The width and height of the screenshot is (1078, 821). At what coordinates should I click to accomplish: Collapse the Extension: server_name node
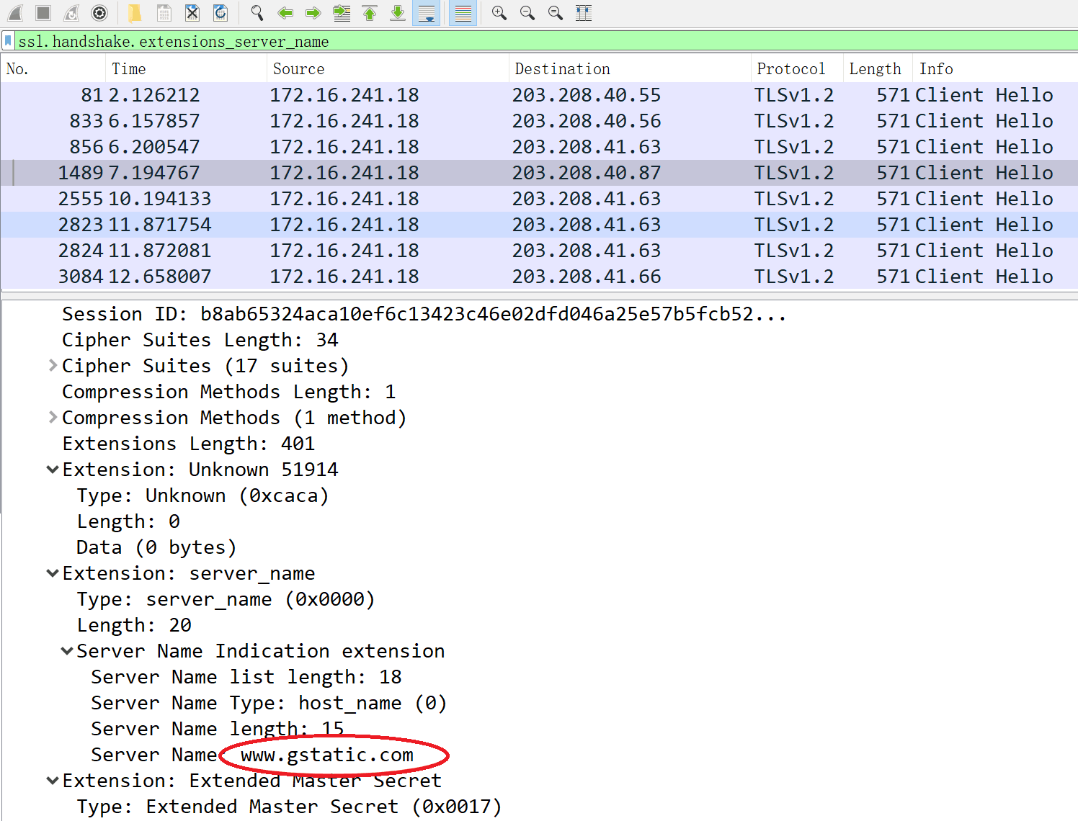pyautogui.click(x=53, y=573)
